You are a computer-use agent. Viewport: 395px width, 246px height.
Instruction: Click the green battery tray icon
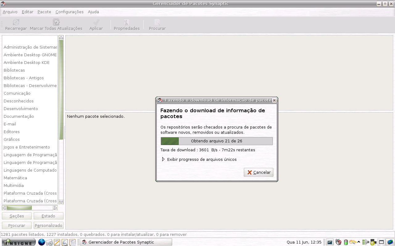[346, 242]
